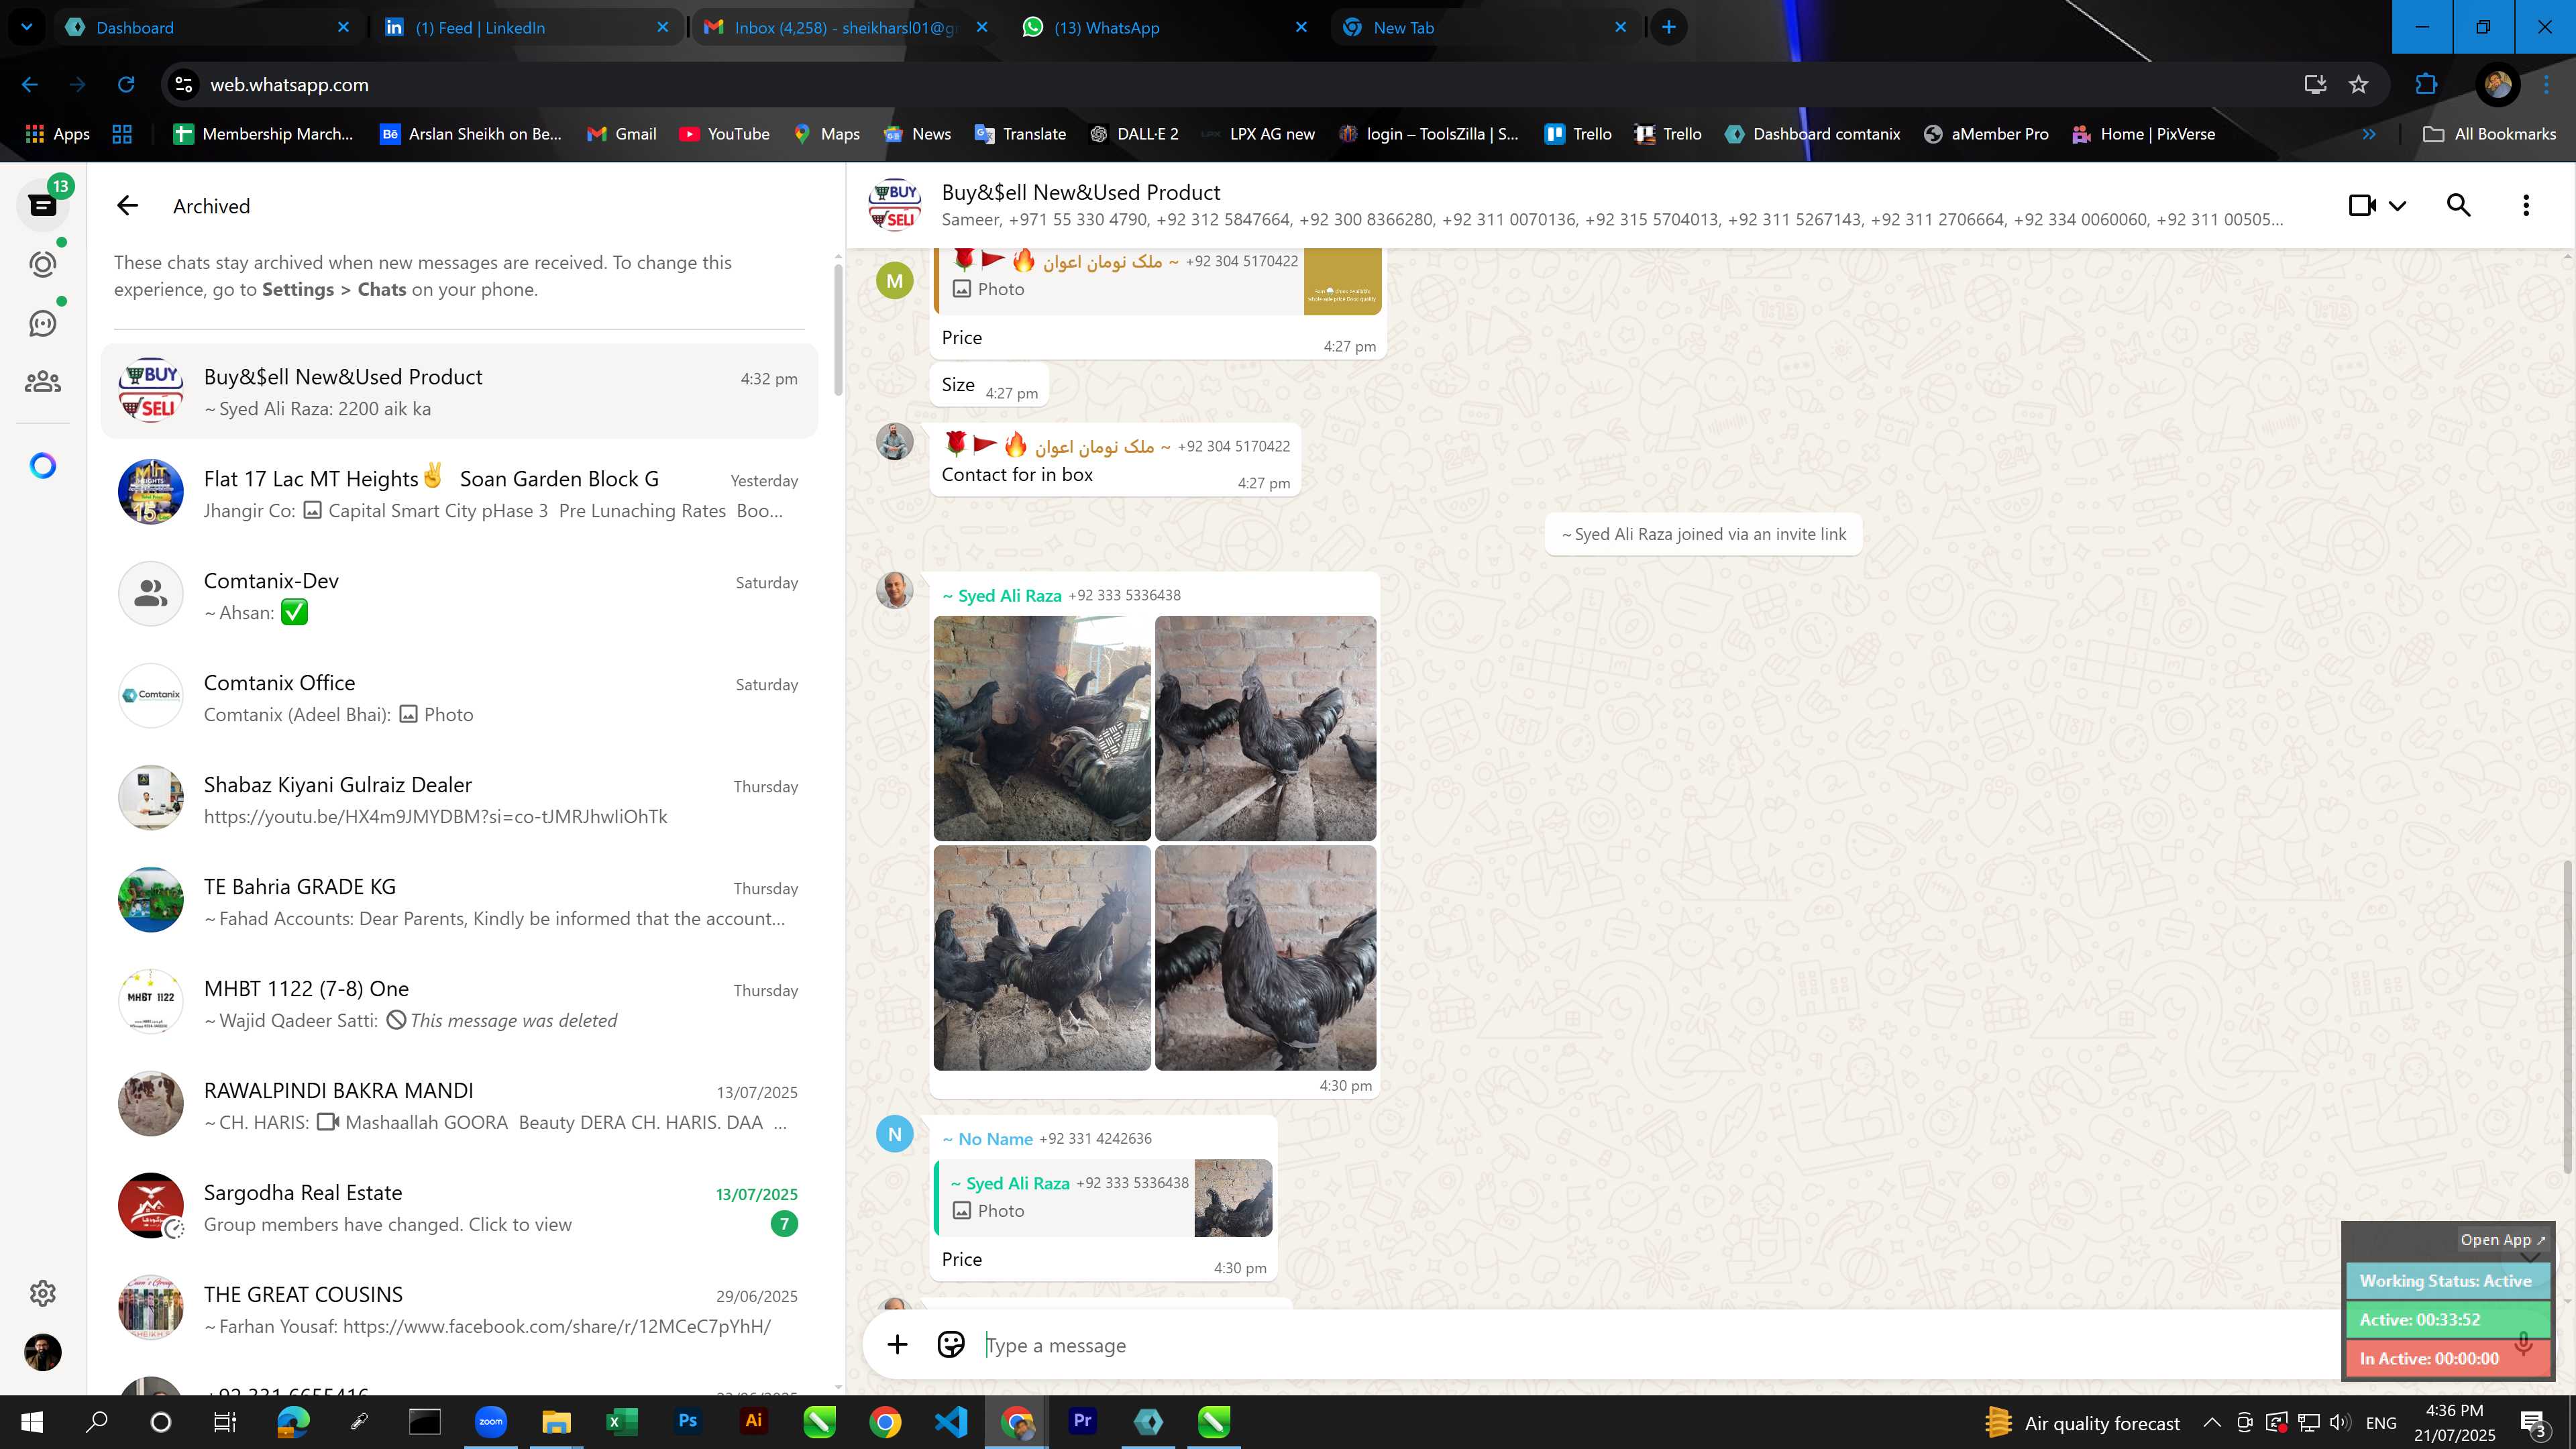This screenshot has width=2576, height=1449.
Task: Open the MHBT 1122 (7-8) One chat
Action: click(x=459, y=1003)
